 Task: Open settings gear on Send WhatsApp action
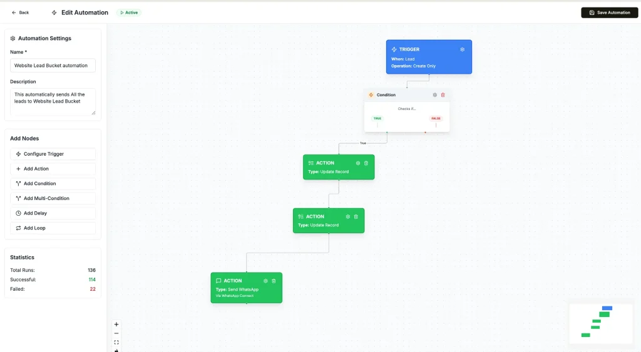point(265,281)
